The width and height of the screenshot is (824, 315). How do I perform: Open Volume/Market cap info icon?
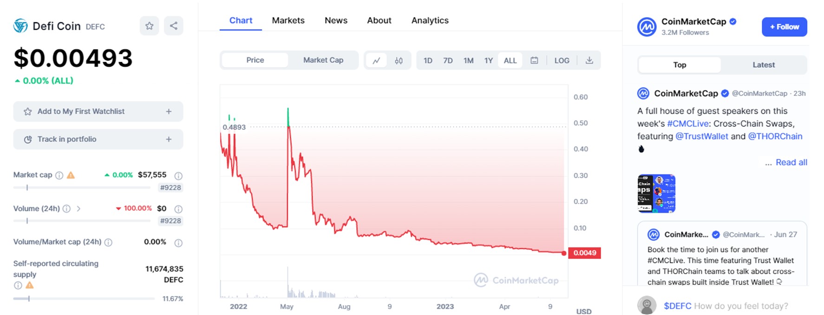coord(108,242)
